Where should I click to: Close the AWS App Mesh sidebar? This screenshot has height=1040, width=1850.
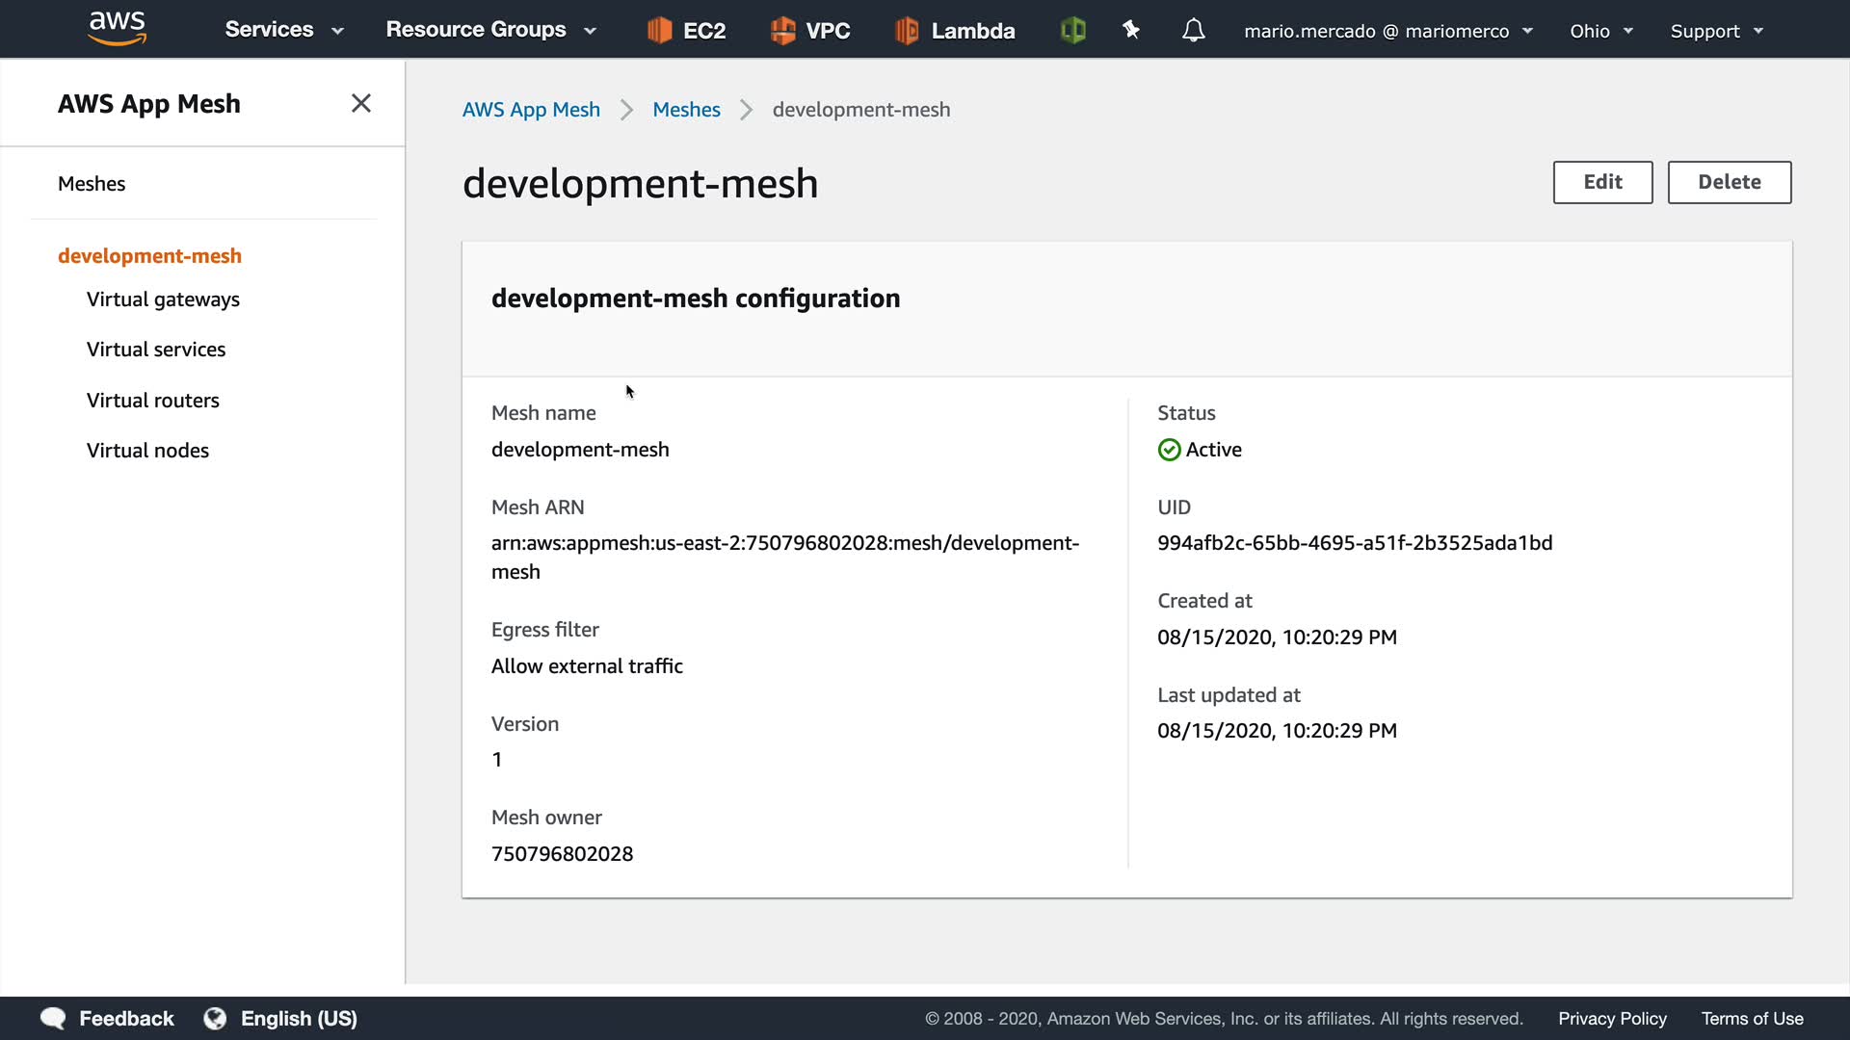(x=361, y=103)
